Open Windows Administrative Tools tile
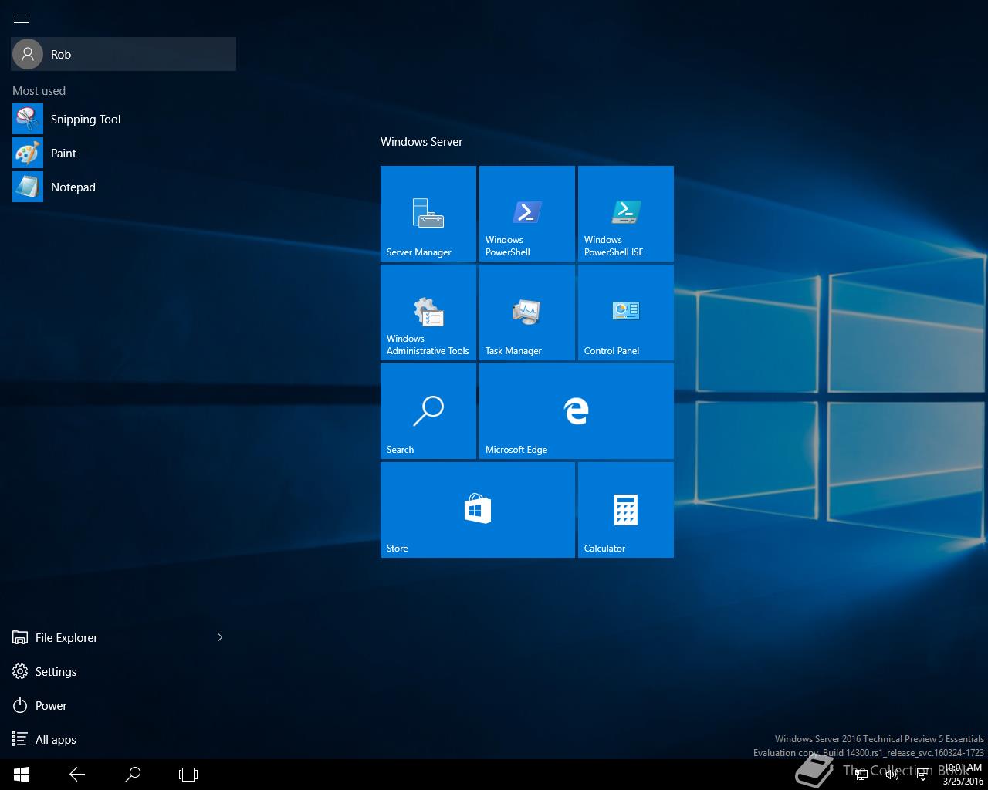The width and height of the screenshot is (988, 790). tap(428, 312)
